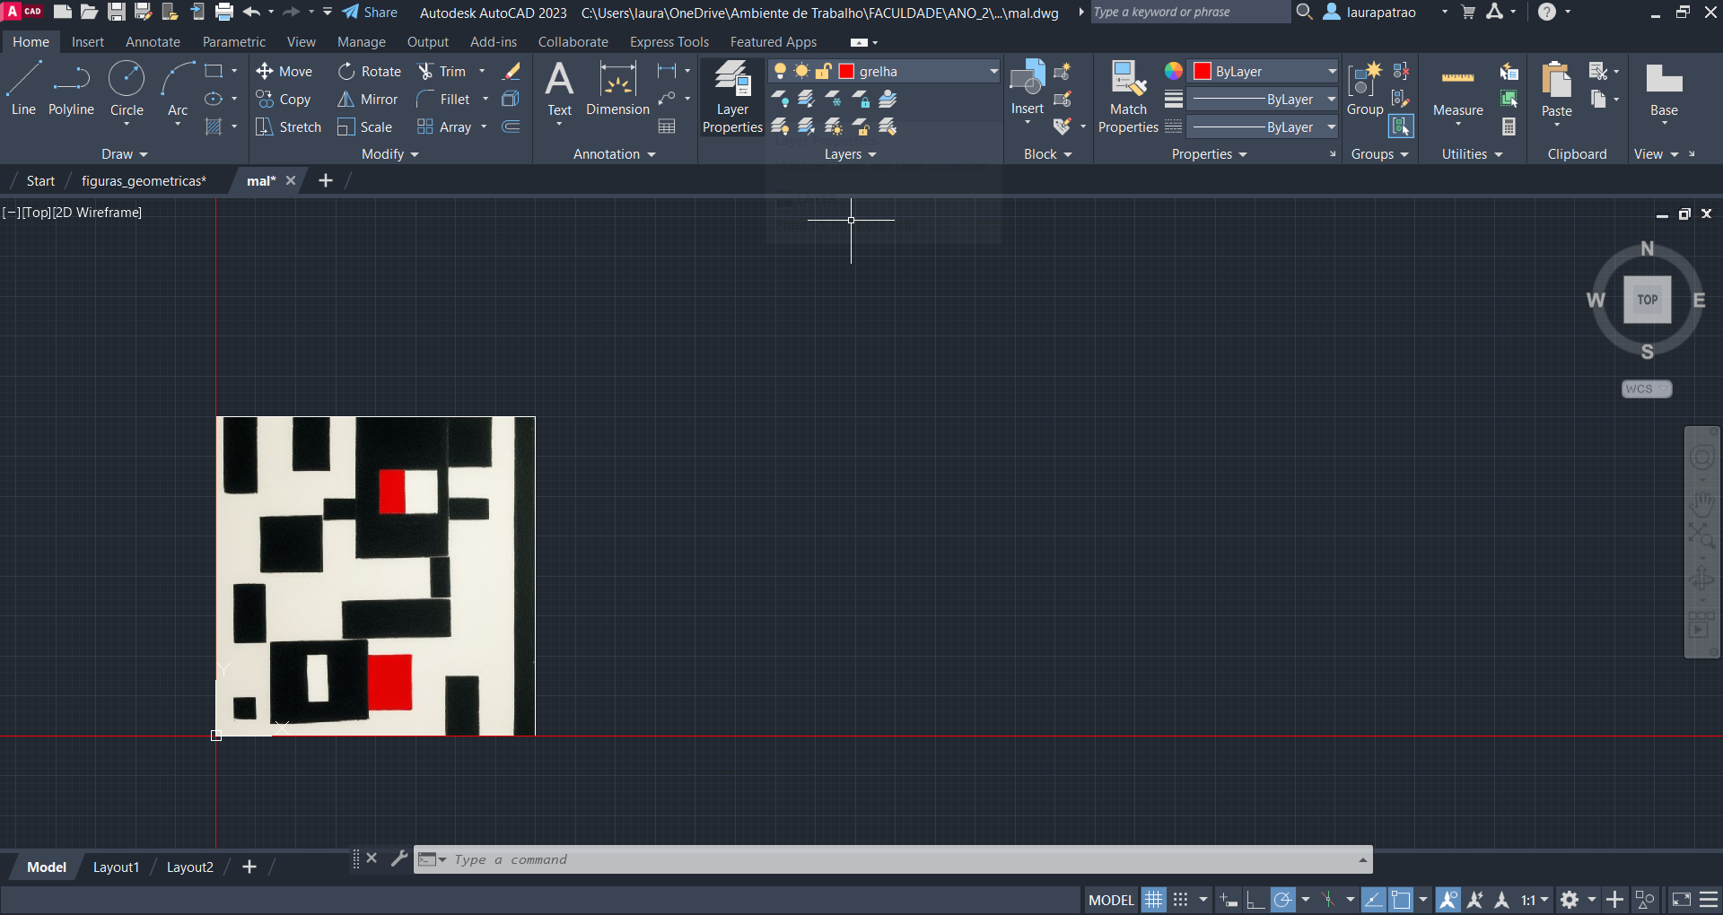Click the TOP face of ViewCube
Viewport: 1723px width, 915px height.
point(1648,300)
